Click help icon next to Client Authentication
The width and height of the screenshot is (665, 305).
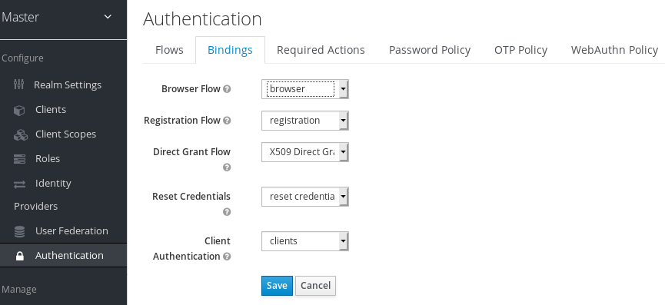(227, 257)
